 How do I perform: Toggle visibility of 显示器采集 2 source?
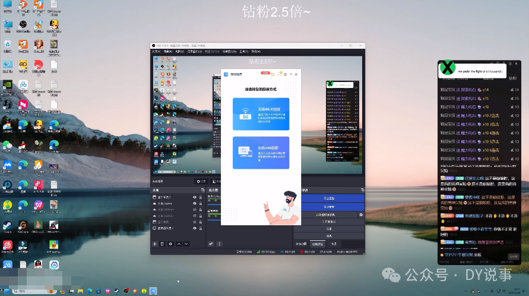click(x=195, y=228)
